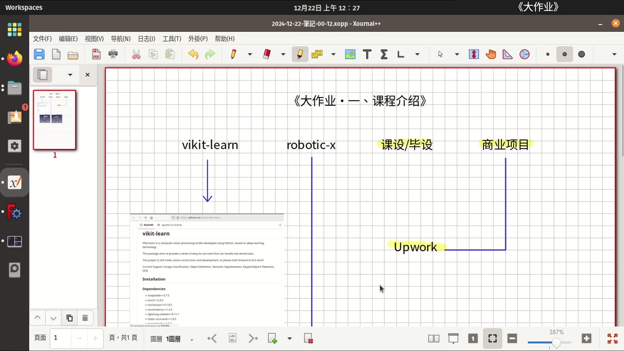
Task: Click the Export as PDF icon
Action: pyautogui.click(x=96, y=54)
